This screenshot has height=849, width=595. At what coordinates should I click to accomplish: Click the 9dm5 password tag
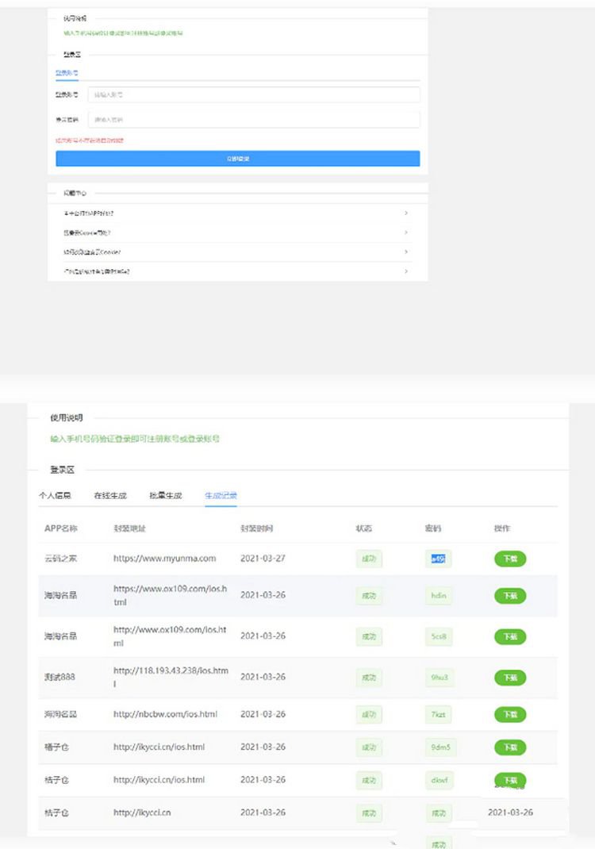(440, 747)
